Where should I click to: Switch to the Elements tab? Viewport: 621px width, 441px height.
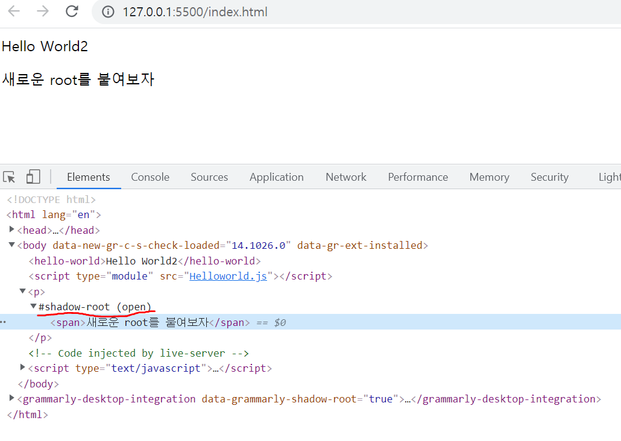point(88,177)
